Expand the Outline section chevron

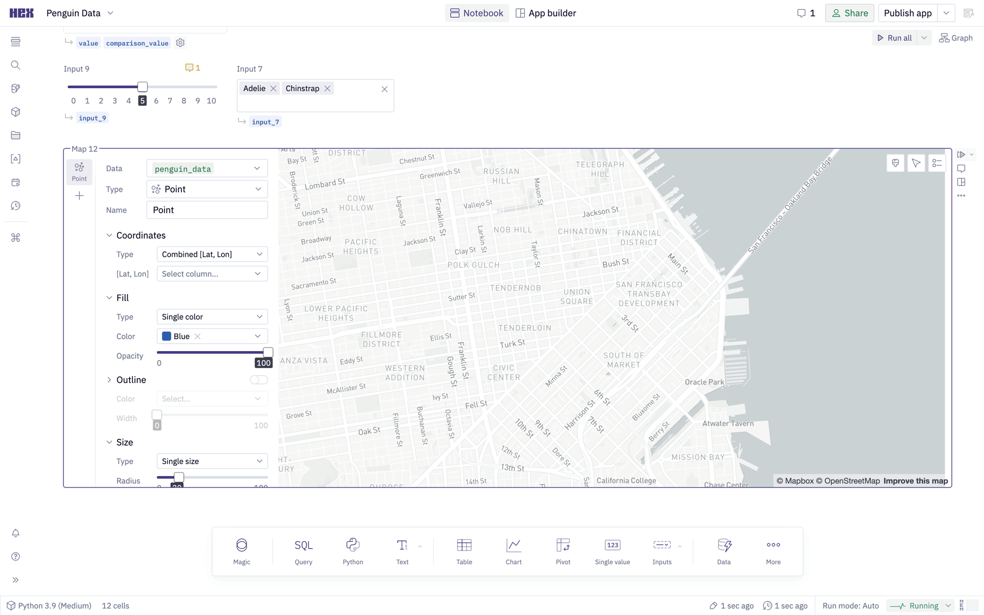pos(109,380)
